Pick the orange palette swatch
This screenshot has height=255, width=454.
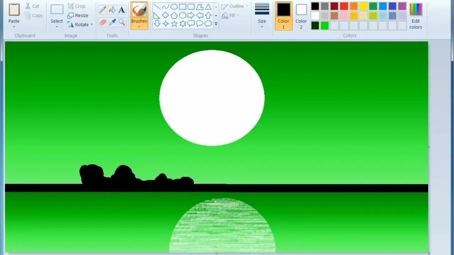pos(354,6)
